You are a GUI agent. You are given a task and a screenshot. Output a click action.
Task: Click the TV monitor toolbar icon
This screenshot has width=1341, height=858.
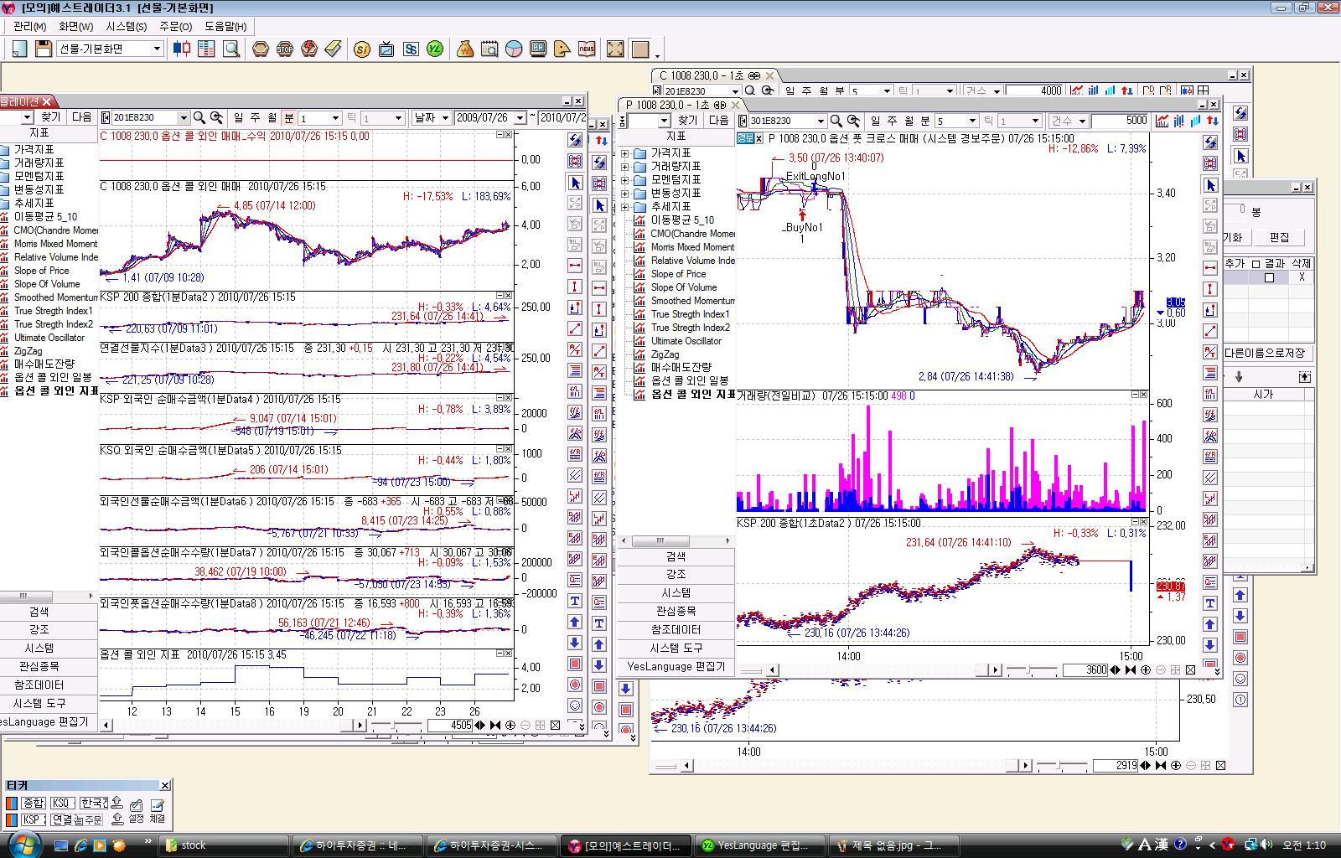[386, 49]
